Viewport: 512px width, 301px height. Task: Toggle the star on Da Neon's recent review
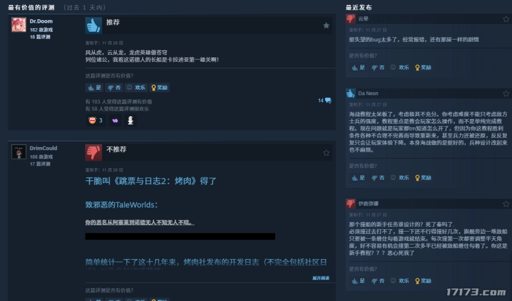(506, 93)
